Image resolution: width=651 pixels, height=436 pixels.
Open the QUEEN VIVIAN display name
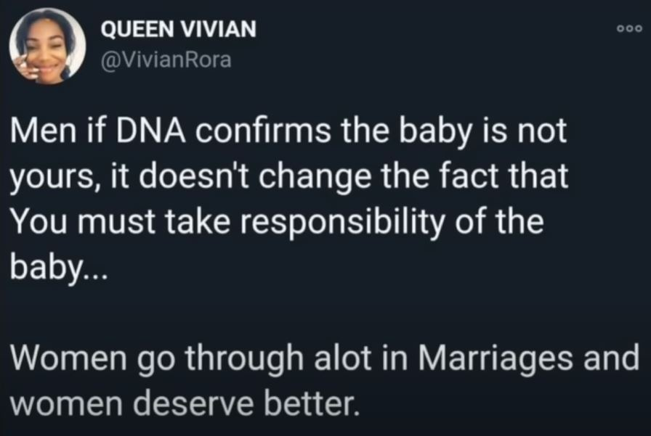178,30
